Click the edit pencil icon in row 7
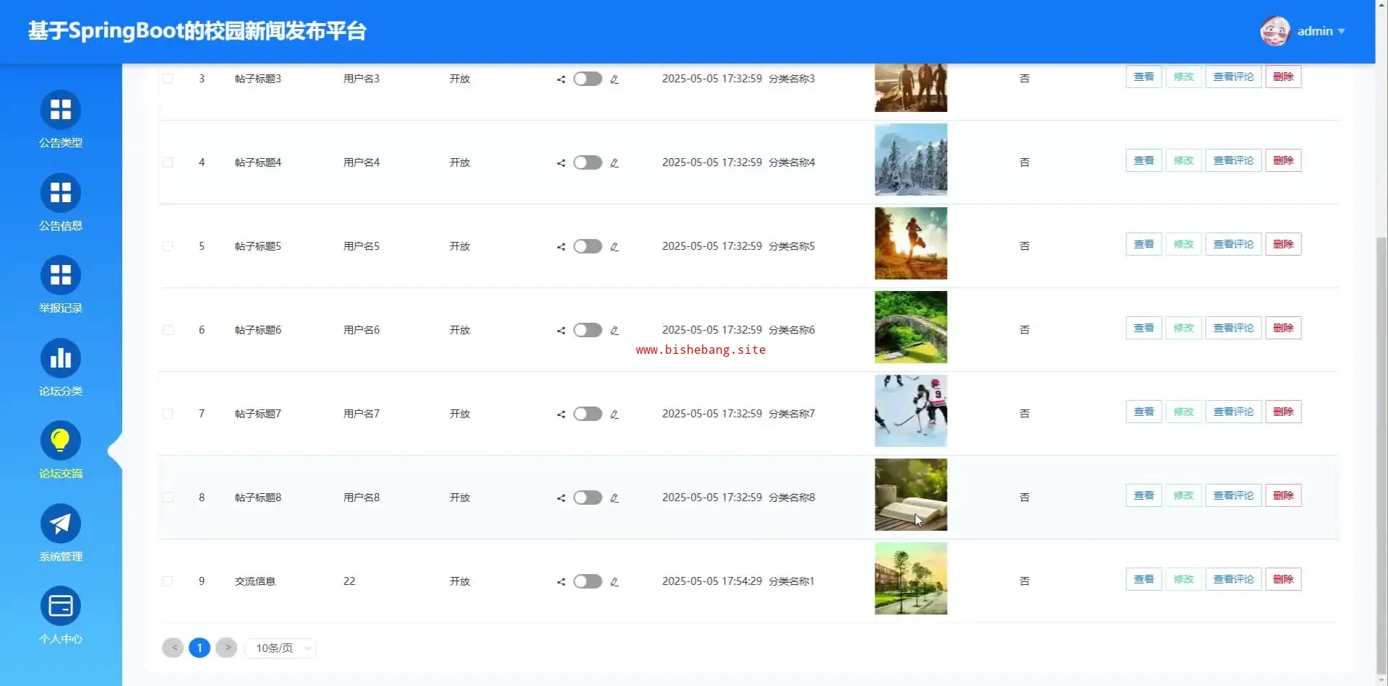This screenshot has height=686, width=1388. pos(614,414)
